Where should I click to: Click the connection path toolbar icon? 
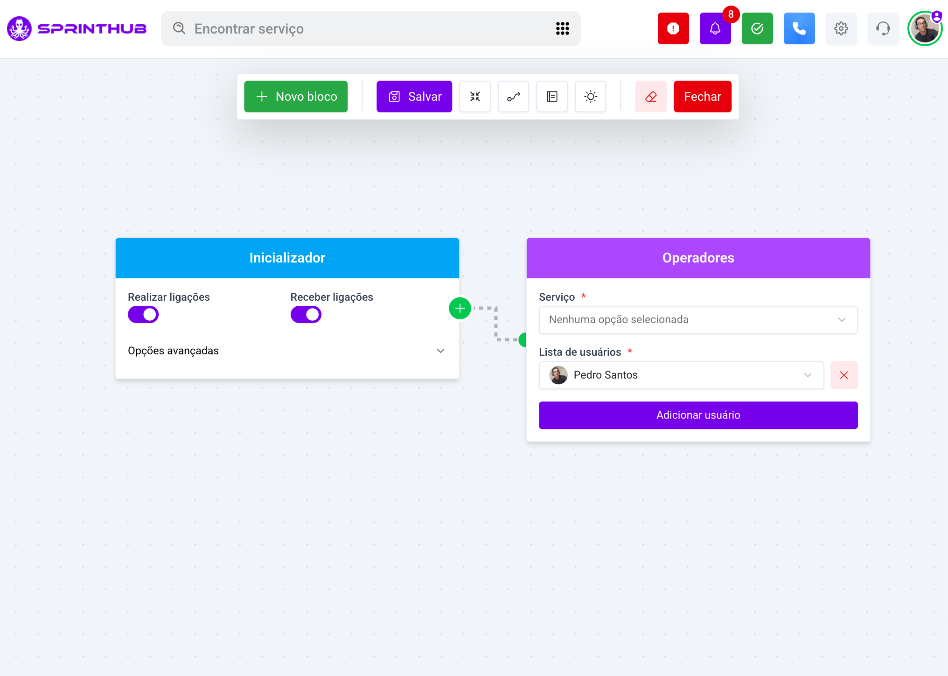pyautogui.click(x=513, y=97)
